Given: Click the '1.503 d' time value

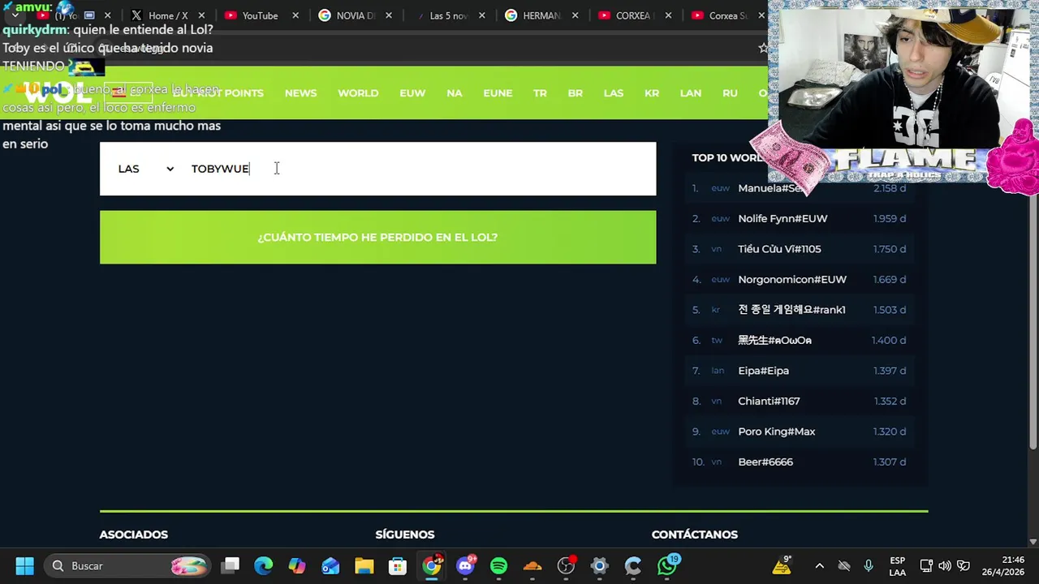Looking at the screenshot, I should (890, 310).
